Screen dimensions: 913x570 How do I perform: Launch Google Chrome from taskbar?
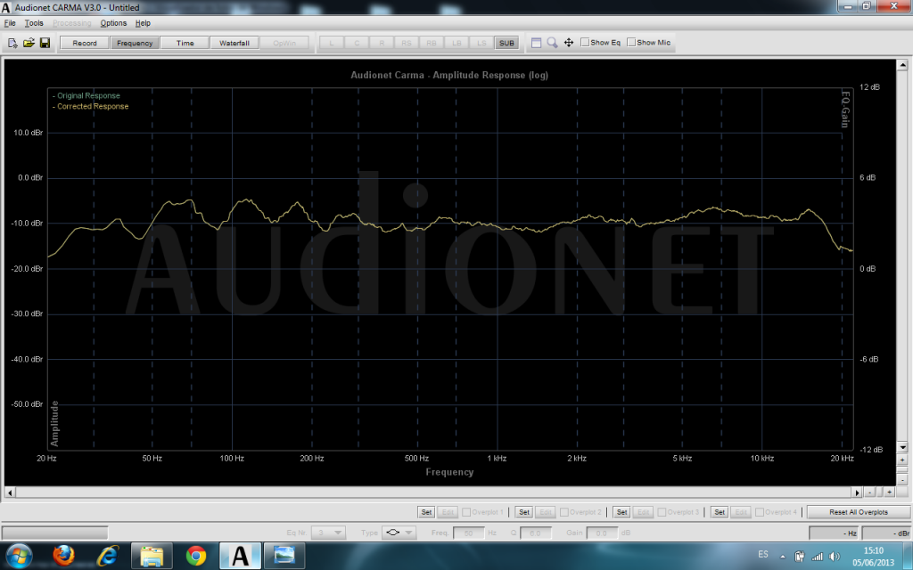196,556
